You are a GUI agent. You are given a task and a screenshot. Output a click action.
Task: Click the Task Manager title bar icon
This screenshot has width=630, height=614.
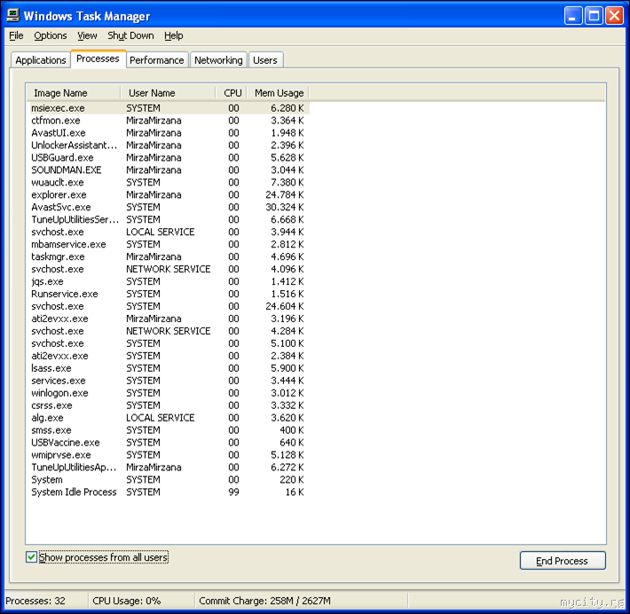point(13,15)
